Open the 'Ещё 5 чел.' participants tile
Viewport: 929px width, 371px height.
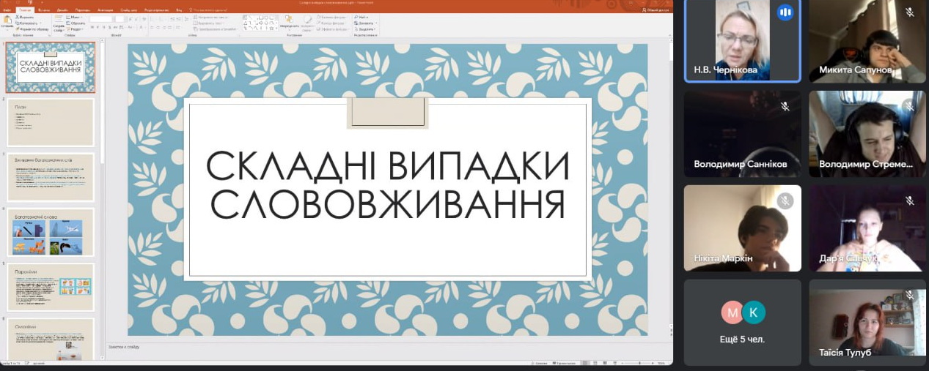coord(742,321)
